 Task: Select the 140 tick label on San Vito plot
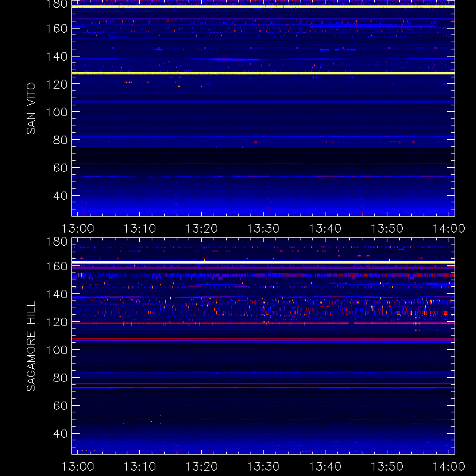(x=57, y=57)
